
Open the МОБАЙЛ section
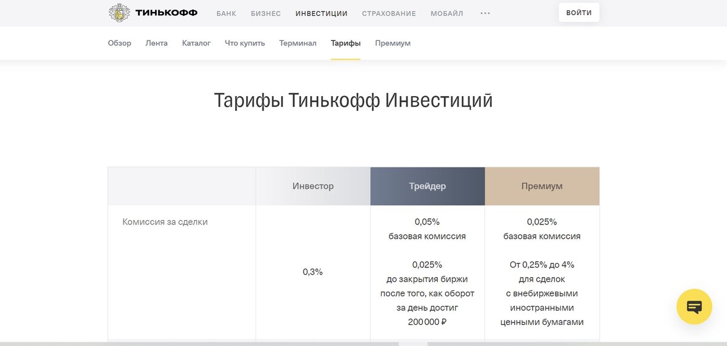447,13
